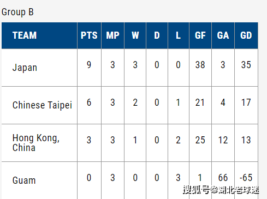Click the MP column header
Viewport: 267px width, 199px height.
(112, 35)
